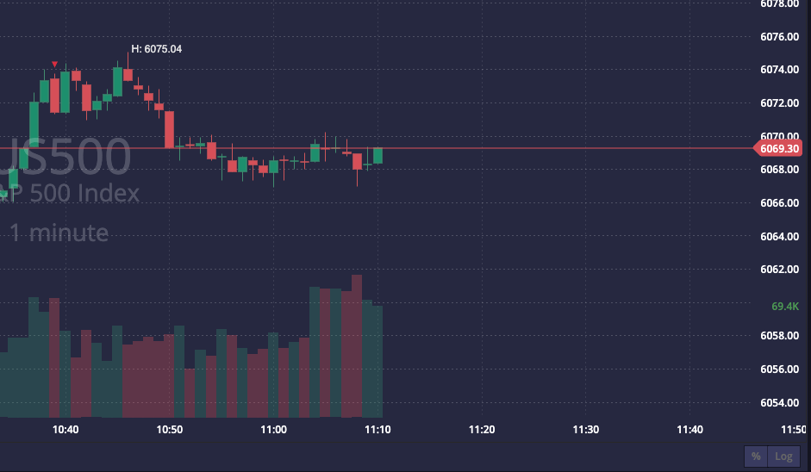The width and height of the screenshot is (811, 472).
Task: Click the 10:40 time axis label
Action: [66, 429]
